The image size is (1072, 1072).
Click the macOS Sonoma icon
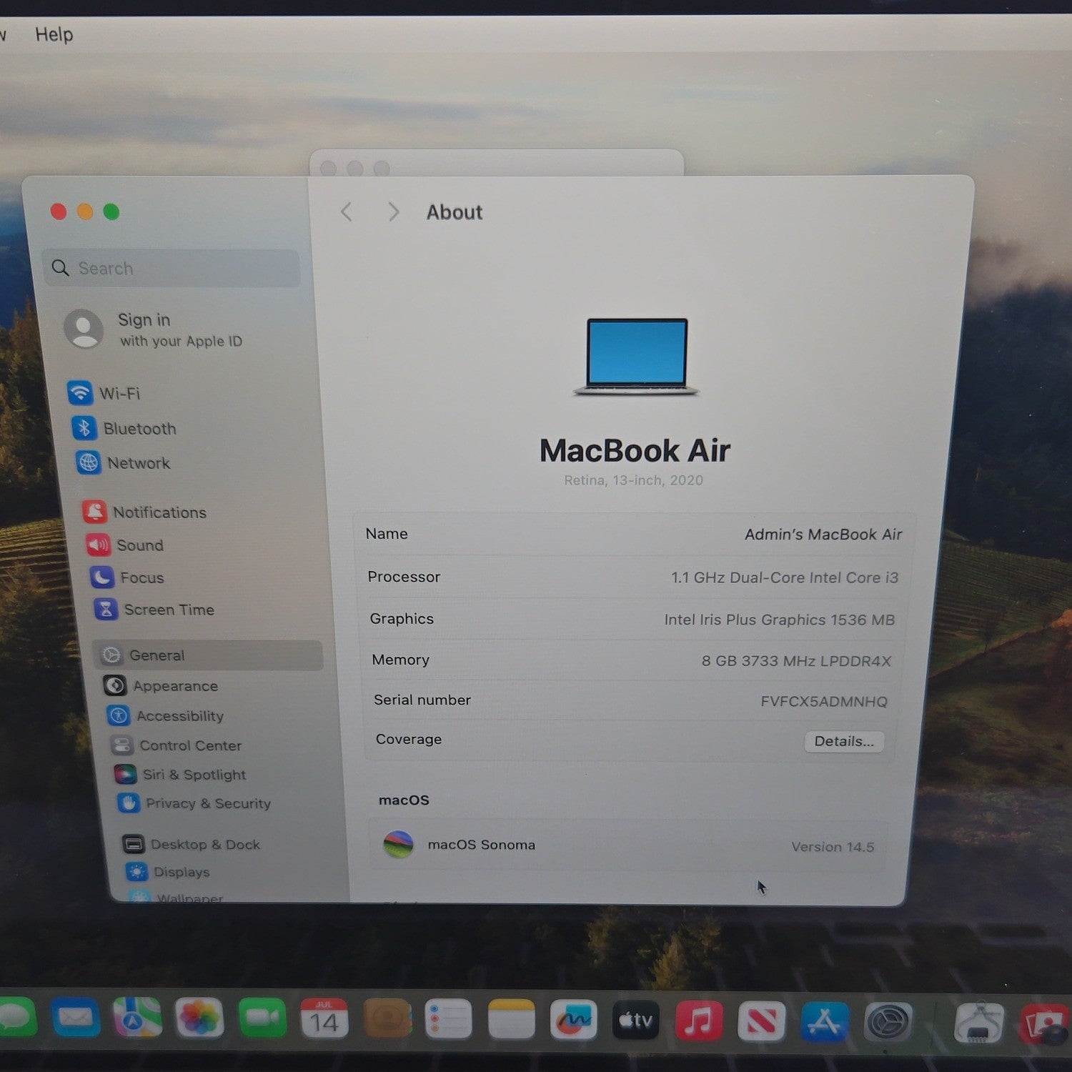click(398, 844)
